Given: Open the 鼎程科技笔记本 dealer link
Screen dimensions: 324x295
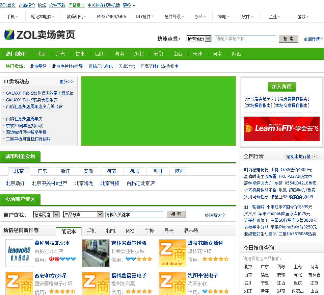Looking at the screenshot, I should click(x=53, y=243).
